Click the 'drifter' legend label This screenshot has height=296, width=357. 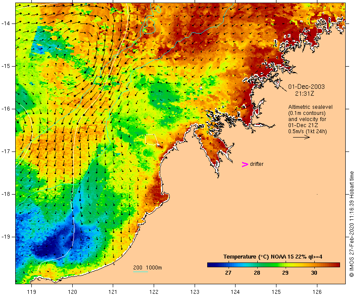256,164
